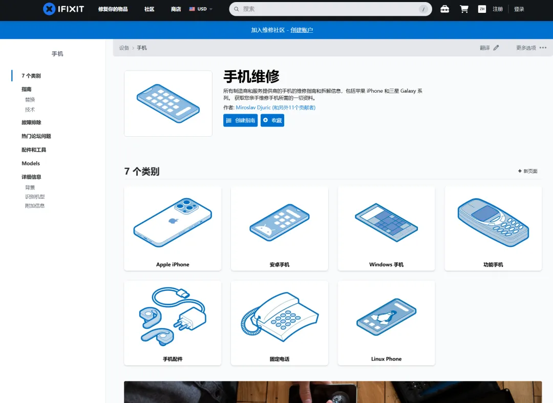
Task: Open 修复你的物品 menu
Action: coord(113,9)
